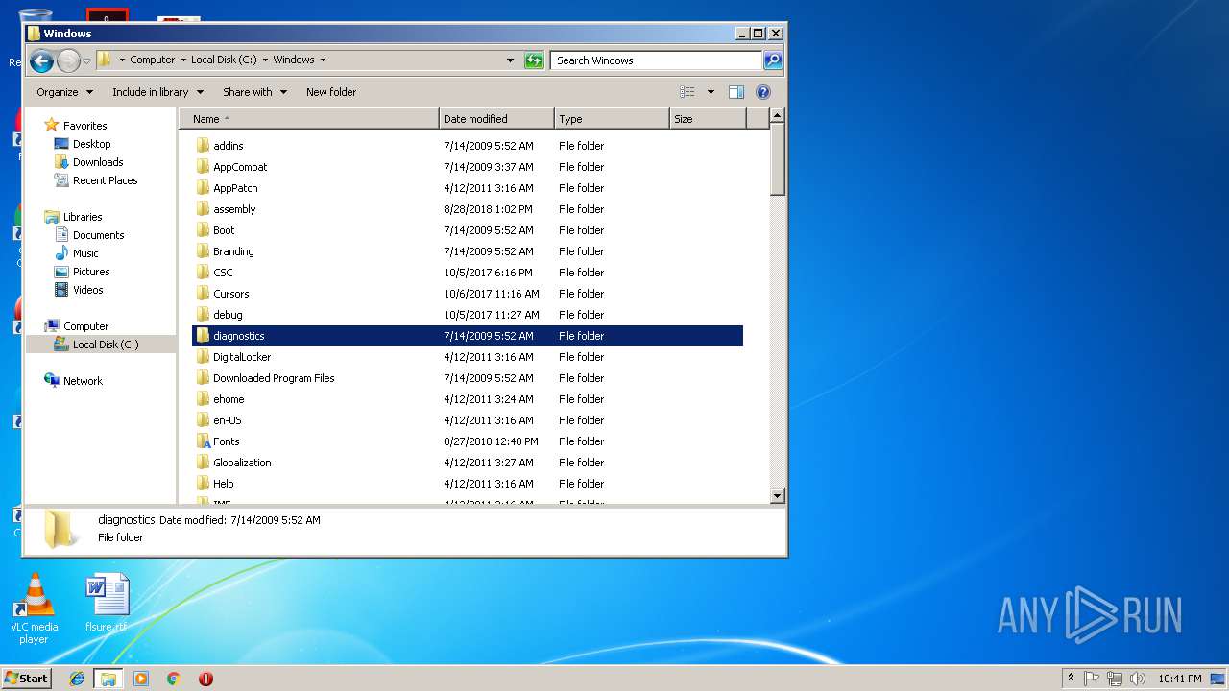The width and height of the screenshot is (1229, 691).
Task: Open the Share with menu
Action: coord(254,92)
